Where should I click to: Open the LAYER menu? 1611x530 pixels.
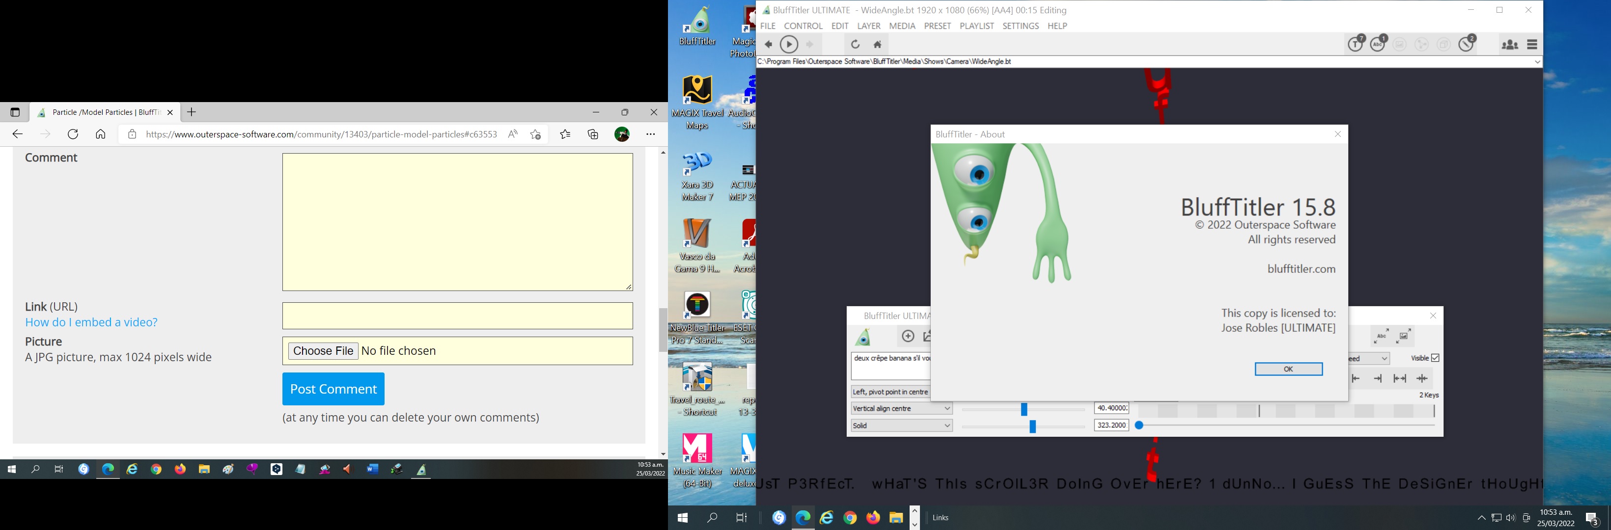(869, 26)
